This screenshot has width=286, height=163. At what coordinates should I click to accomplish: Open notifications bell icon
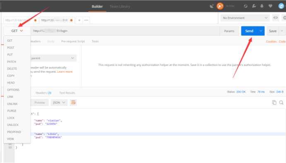point(262,6)
